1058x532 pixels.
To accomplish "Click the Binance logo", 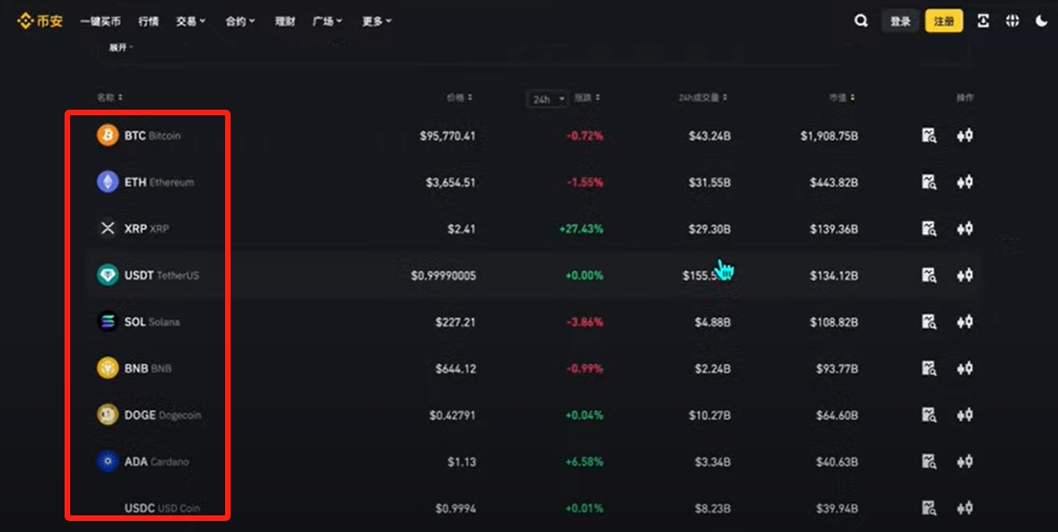I will (x=40, y=21).
